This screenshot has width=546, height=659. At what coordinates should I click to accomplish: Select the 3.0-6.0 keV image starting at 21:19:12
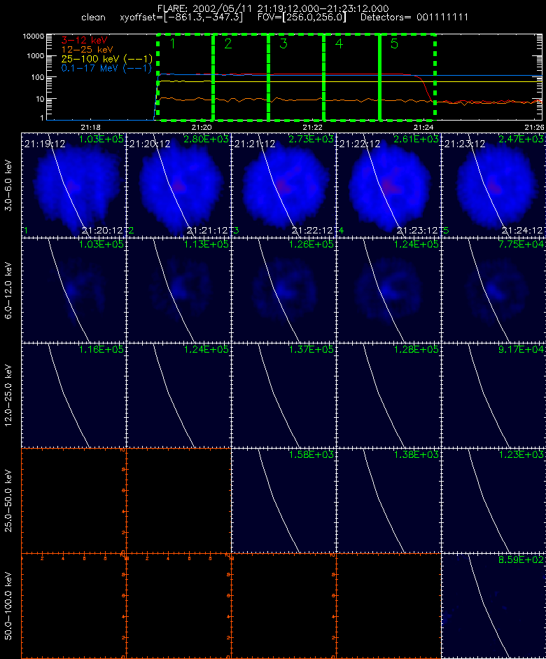[x=74, y=185]
